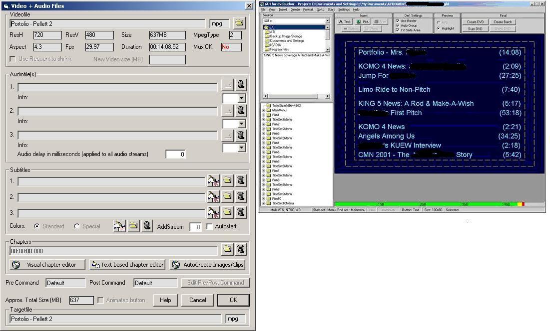This screenshot has height=331, width=550.
Task: Expand the MainMenu tree node
Action: tap(263, 110)
